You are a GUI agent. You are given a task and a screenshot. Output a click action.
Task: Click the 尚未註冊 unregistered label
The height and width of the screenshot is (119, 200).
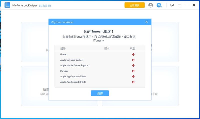pos(45,5)
